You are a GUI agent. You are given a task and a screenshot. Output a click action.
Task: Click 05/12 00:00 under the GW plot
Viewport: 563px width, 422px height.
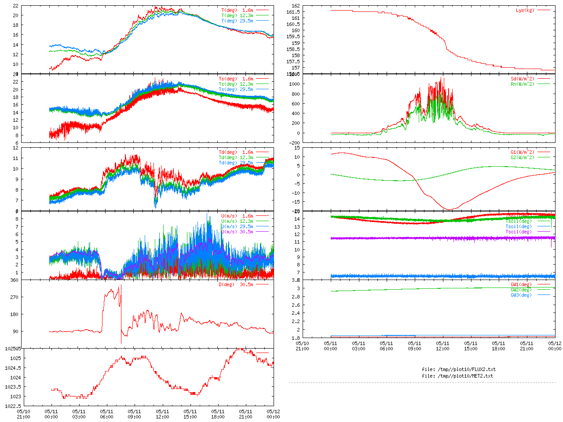[x=555, y=346]
